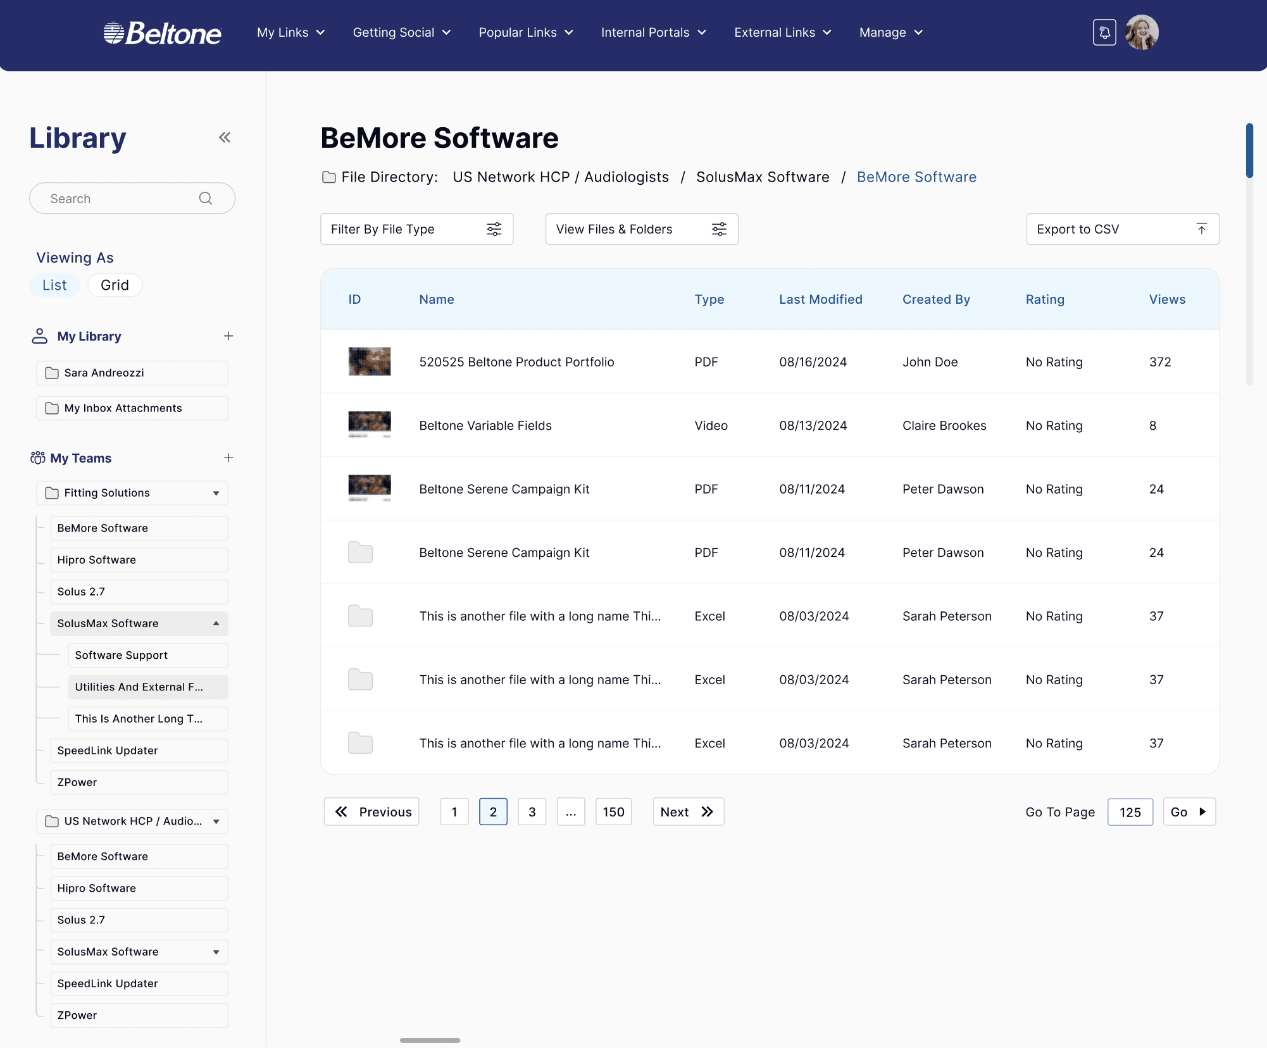Click the My Teams group icon
Image resolution: width=1267 pixels, height=1048 pixels.
click(38, 458)
